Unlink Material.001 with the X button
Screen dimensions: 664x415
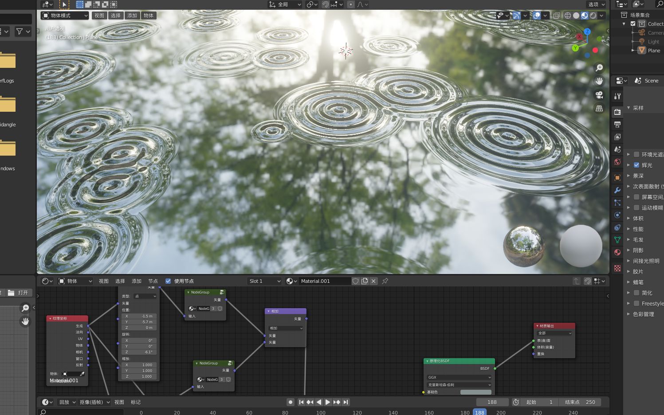click(373, 281)
